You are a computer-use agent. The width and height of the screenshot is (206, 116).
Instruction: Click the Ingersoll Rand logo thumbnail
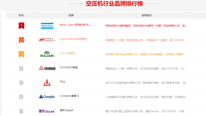47,40
